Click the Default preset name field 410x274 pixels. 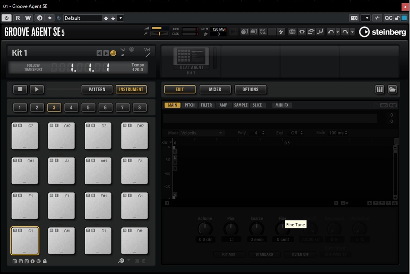click(x=82, y=18)
